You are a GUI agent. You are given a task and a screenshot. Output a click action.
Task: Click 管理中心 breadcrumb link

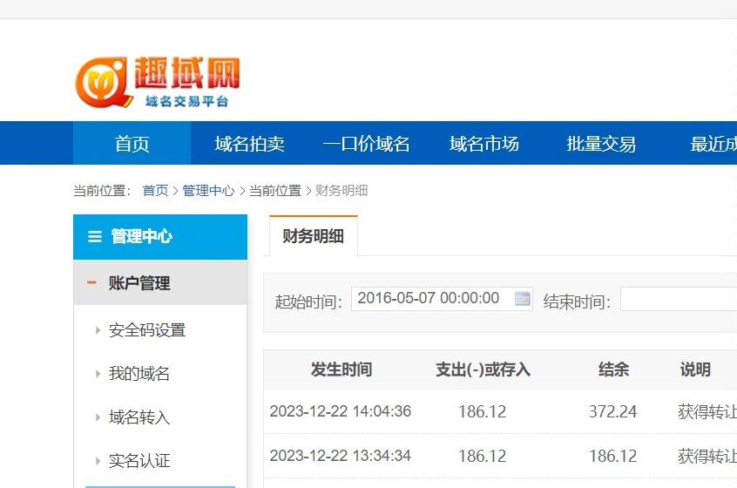[208, 191]
